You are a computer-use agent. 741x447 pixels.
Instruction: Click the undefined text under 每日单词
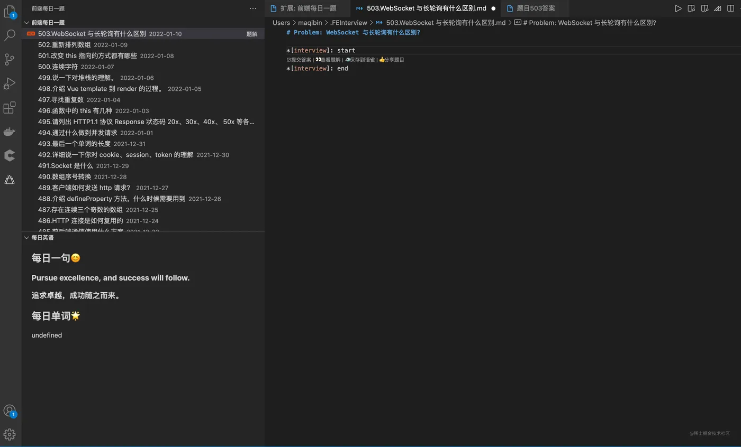tap(47, 336)
